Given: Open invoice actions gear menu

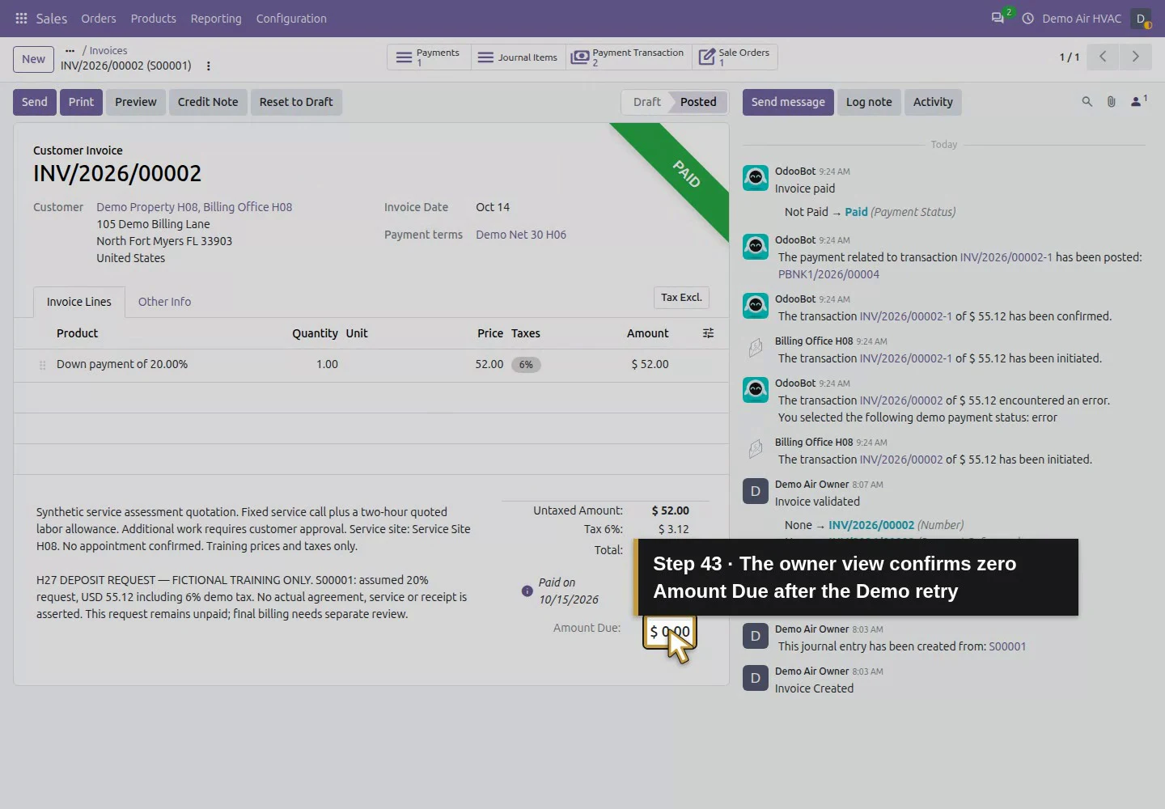Looking at the screenshot, I should pos(208,66).
